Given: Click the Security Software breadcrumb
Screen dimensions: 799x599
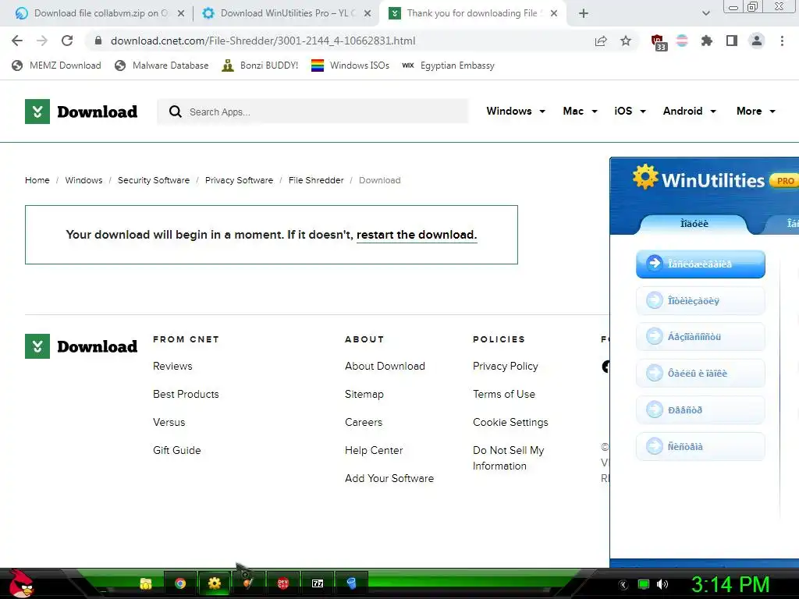Looking at the screenshot, I should [154, 180].
